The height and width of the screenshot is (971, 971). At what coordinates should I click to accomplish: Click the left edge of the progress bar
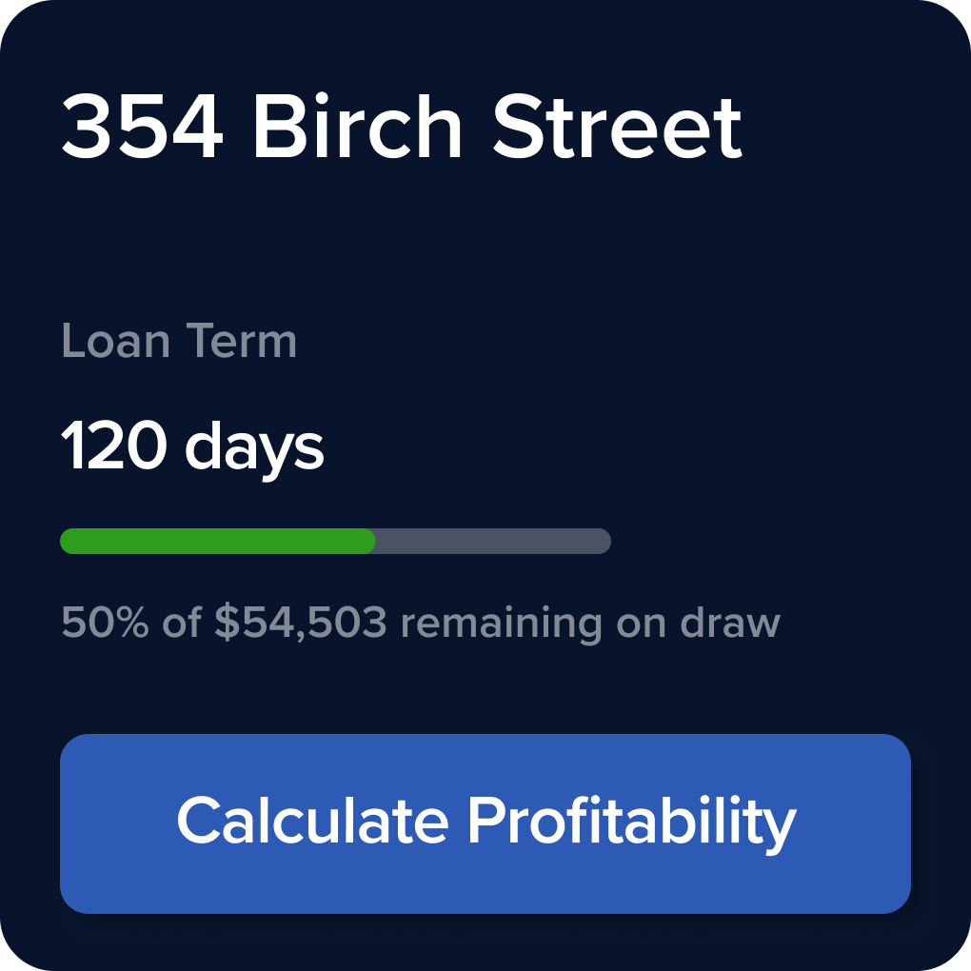click(69, 541)
